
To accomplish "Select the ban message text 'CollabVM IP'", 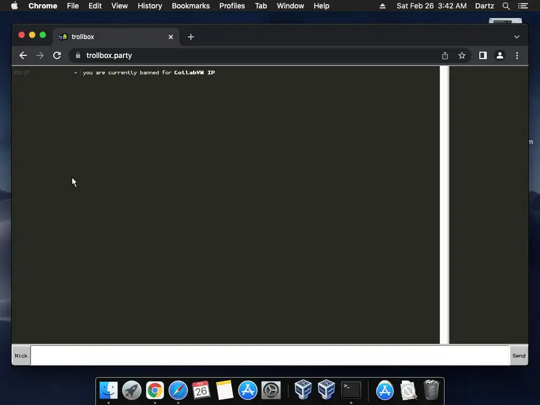I will point(194,73).
